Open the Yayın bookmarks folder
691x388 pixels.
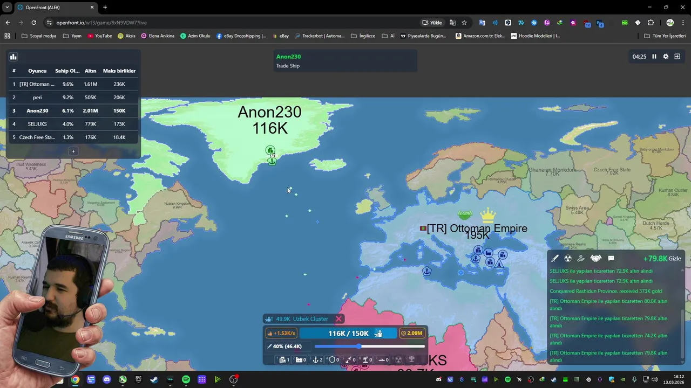(72, 36)
